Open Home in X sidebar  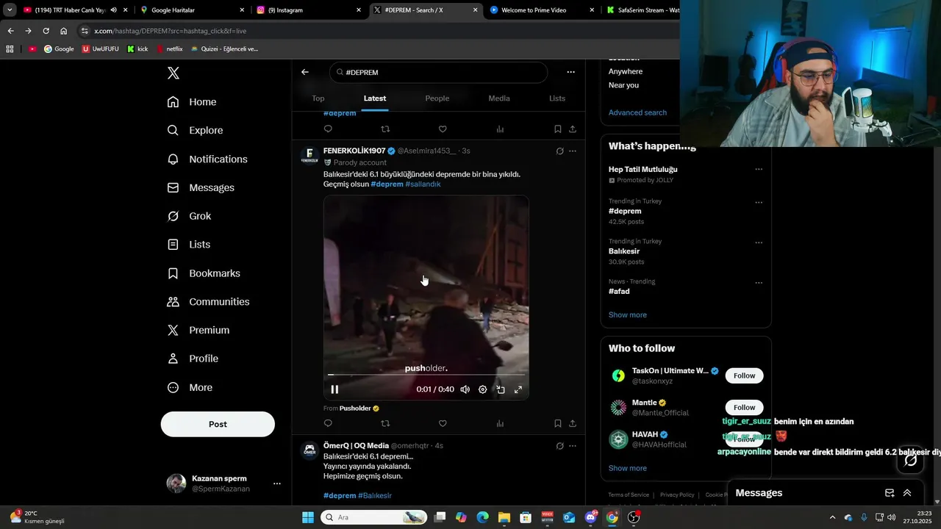192,102
